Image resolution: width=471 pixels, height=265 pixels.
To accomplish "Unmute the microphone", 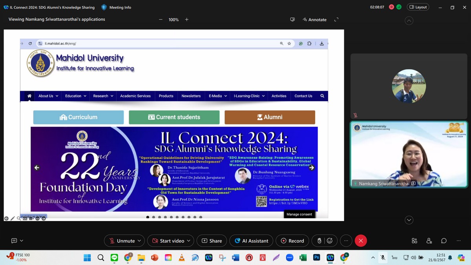I will click(122, 241).
